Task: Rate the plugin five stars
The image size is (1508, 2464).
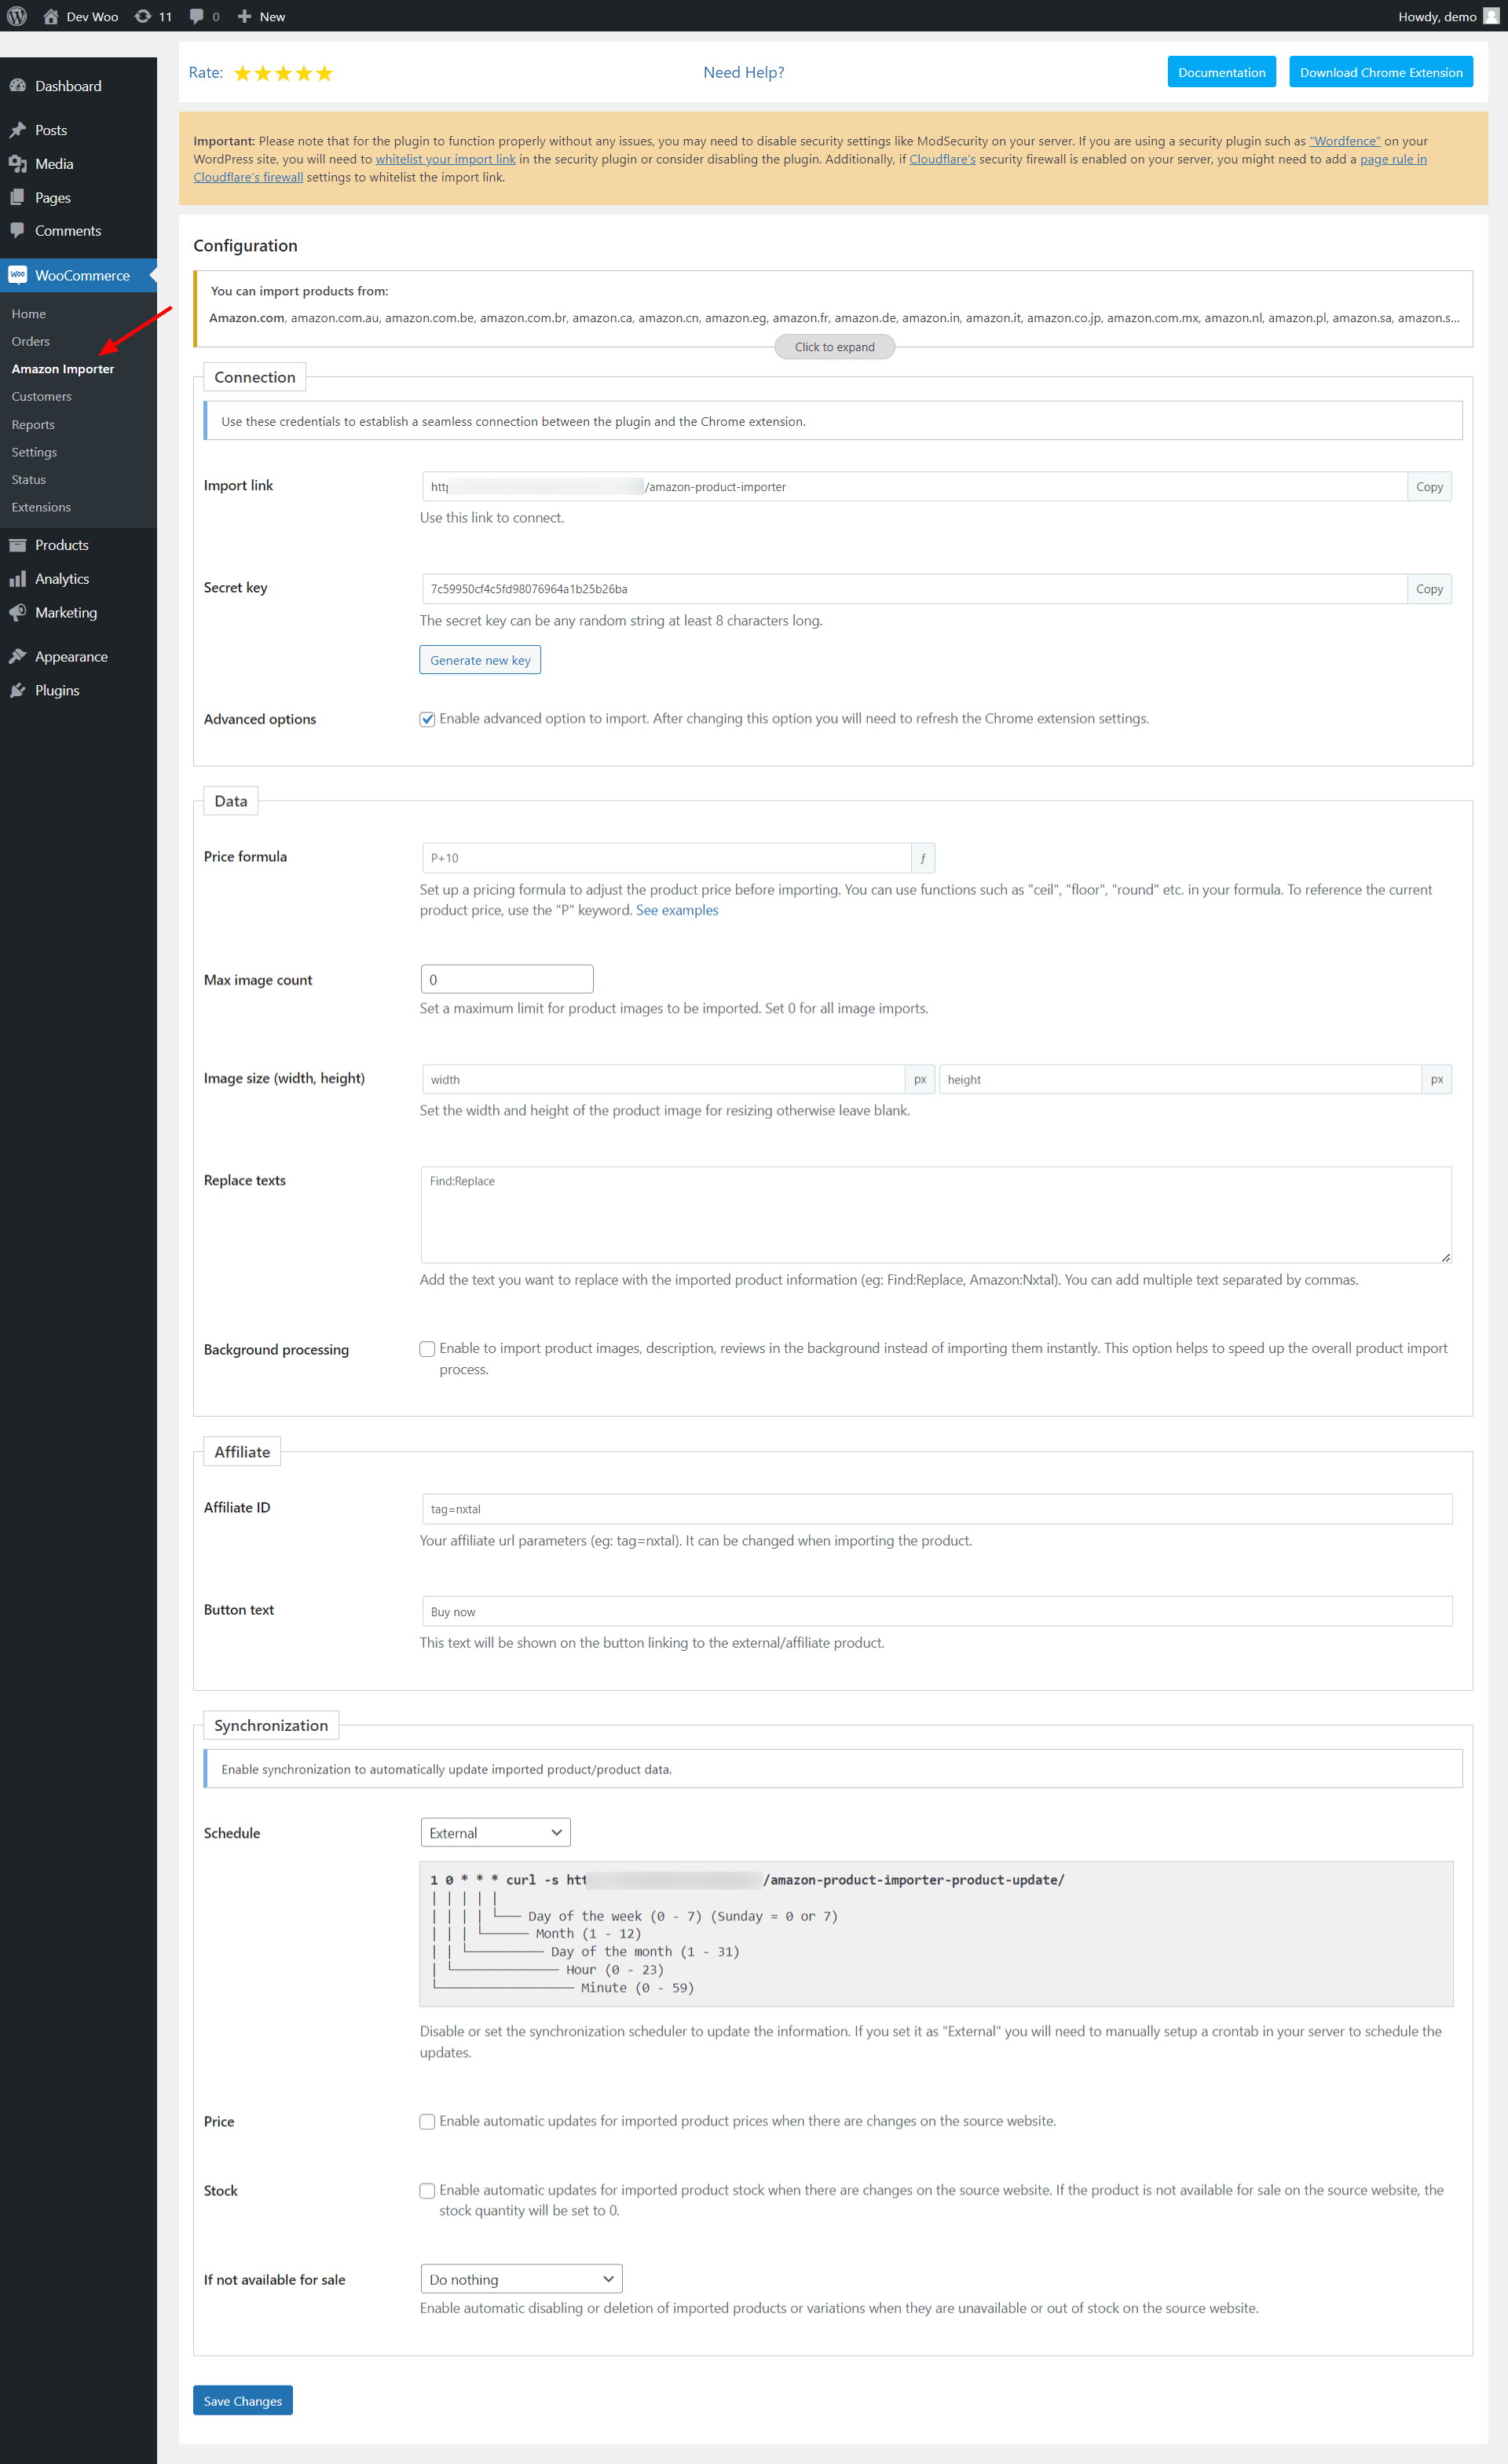Action: pos(324,72)
